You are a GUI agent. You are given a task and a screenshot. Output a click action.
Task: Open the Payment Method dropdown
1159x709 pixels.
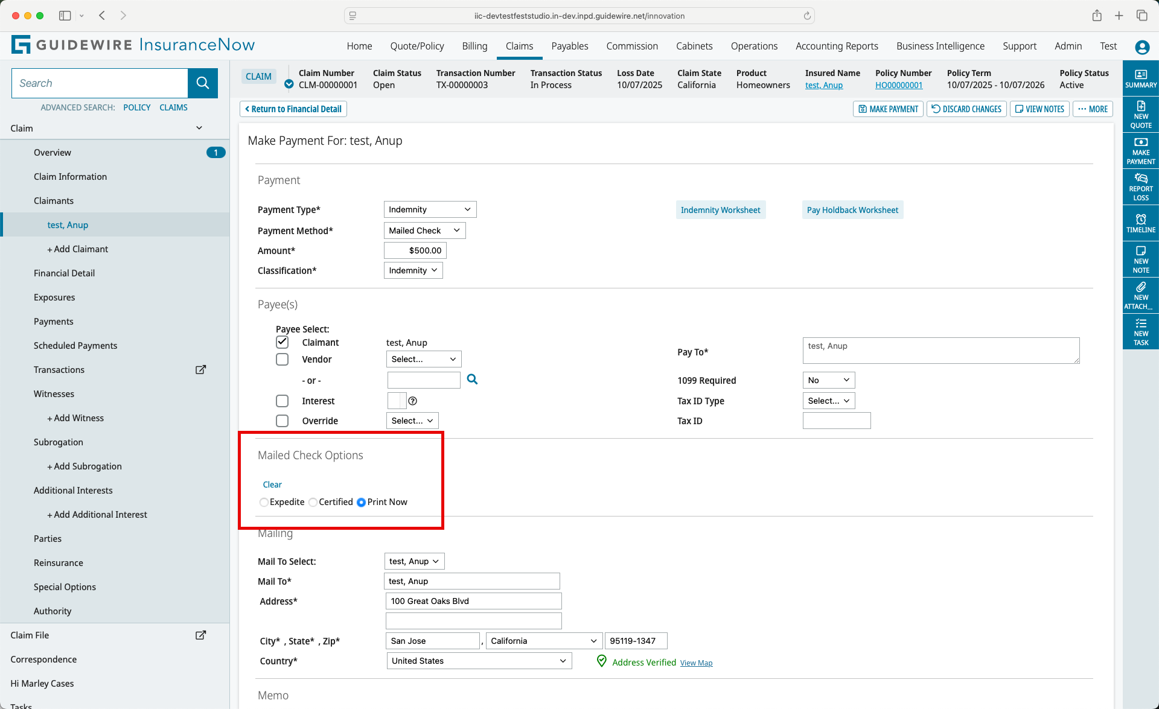point(424,231)
